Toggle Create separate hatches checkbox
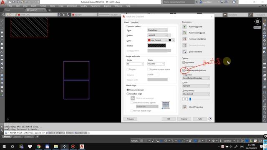 pyautogui.click(x=184, y=70)
